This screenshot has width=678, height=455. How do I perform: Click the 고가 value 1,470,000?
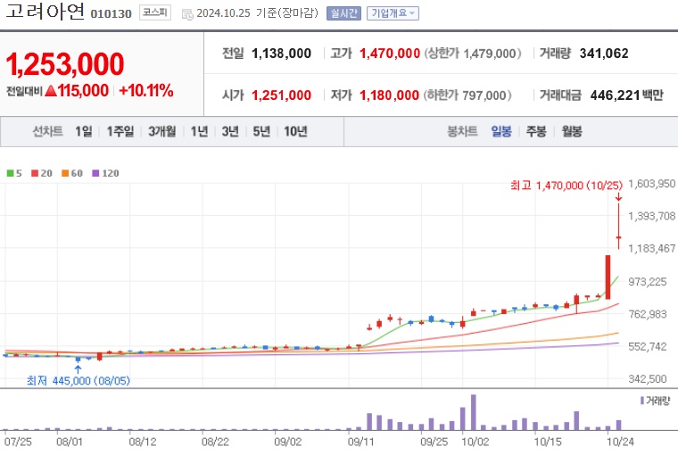click(390, 54)
